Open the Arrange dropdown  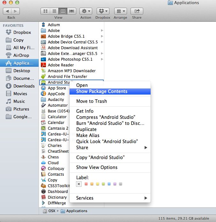pyautogui.click(x=121, y=11)
